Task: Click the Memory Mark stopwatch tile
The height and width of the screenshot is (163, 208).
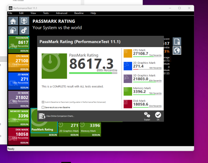Action: pos(90,128)
